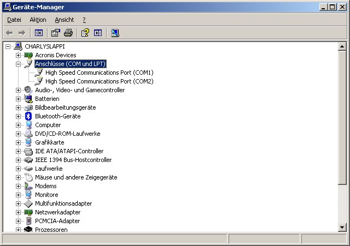This screenshot has width=350, height=246.
Task: Click the vertical scrollbar thumb
Action: coord(342,118)
